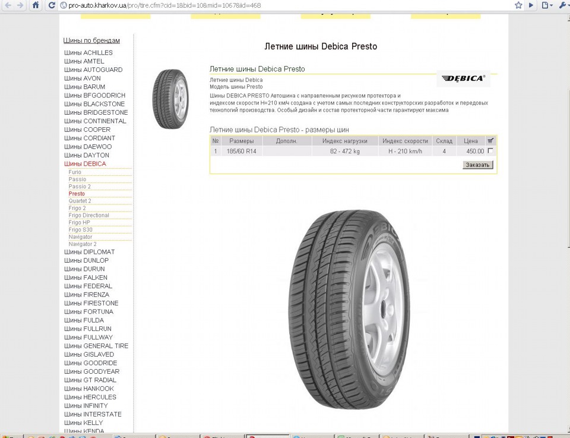Select the Navigator model (not Navigator 2)
Viewport: 570px width, 438px height.
pos(80,237)
